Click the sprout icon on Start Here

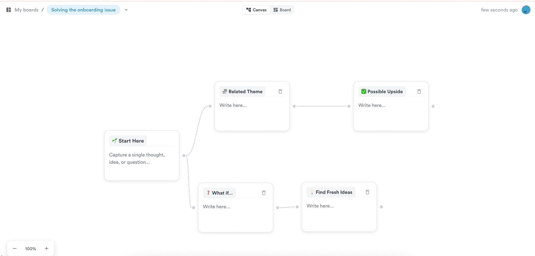point(114,141)
